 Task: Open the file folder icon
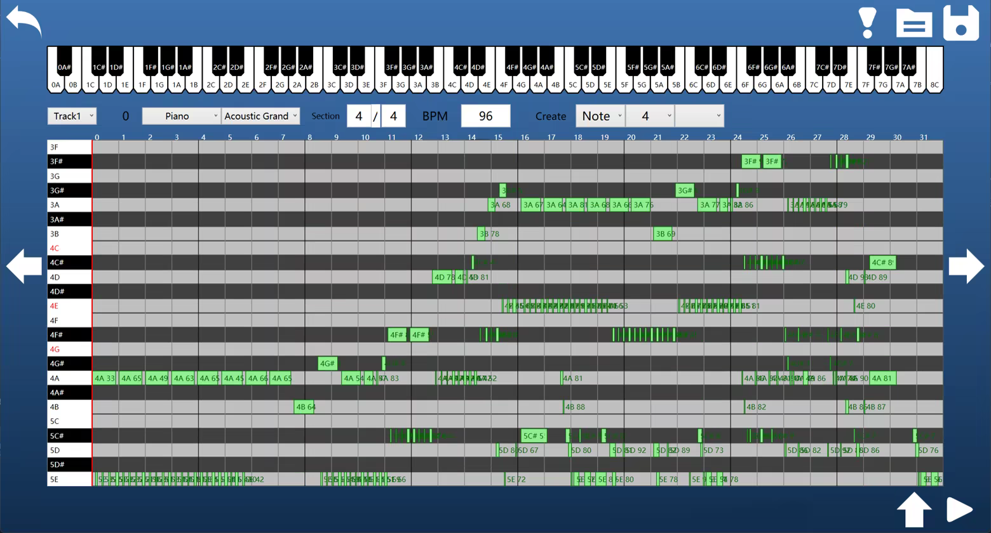913,23
